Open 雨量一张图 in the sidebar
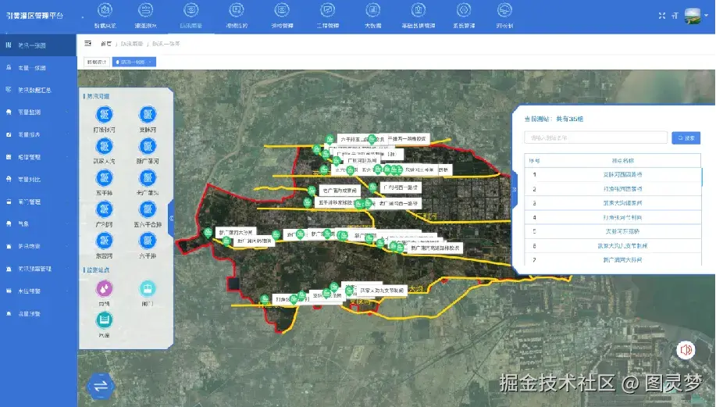Image resolution: width=716 pixels, height=407 pixels. [38, 68]
